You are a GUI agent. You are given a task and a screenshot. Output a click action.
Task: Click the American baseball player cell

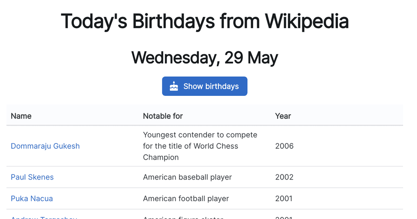[x=188, y=177]
